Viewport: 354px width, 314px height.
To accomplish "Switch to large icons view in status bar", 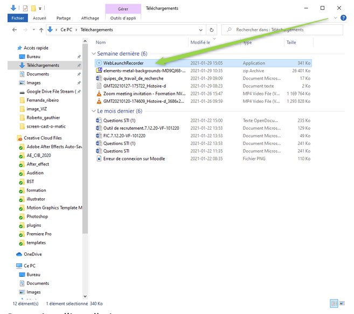I will tap(342, 304).
